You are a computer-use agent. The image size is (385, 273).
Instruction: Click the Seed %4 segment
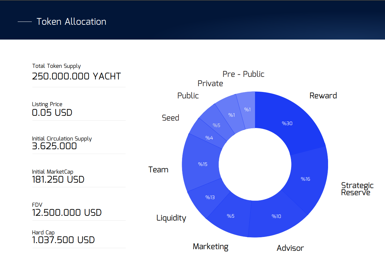(x=209, y=138)
